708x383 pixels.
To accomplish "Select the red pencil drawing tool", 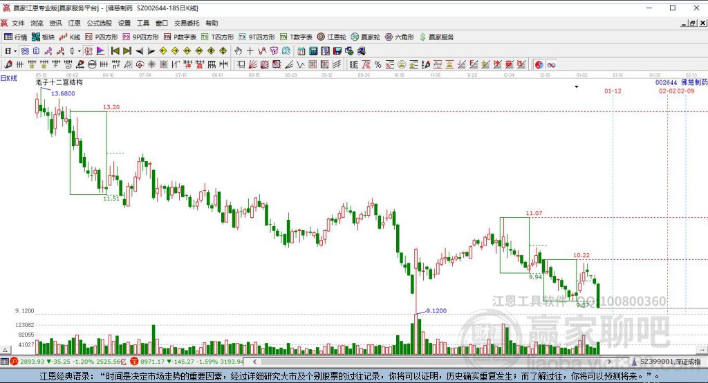I will tap(8, 64).
